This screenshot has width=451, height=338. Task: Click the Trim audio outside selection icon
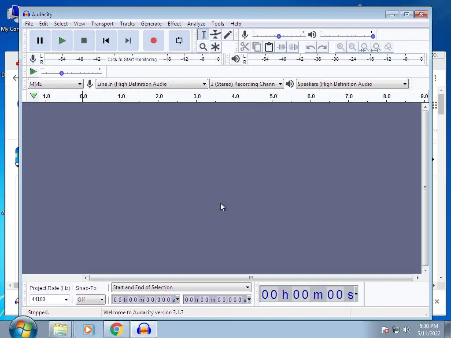click(x=281, y=47)
